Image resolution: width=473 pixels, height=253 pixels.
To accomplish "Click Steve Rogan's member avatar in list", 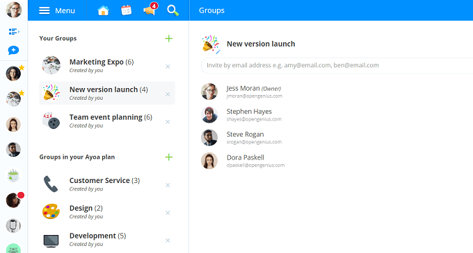I will coord(209,138).
